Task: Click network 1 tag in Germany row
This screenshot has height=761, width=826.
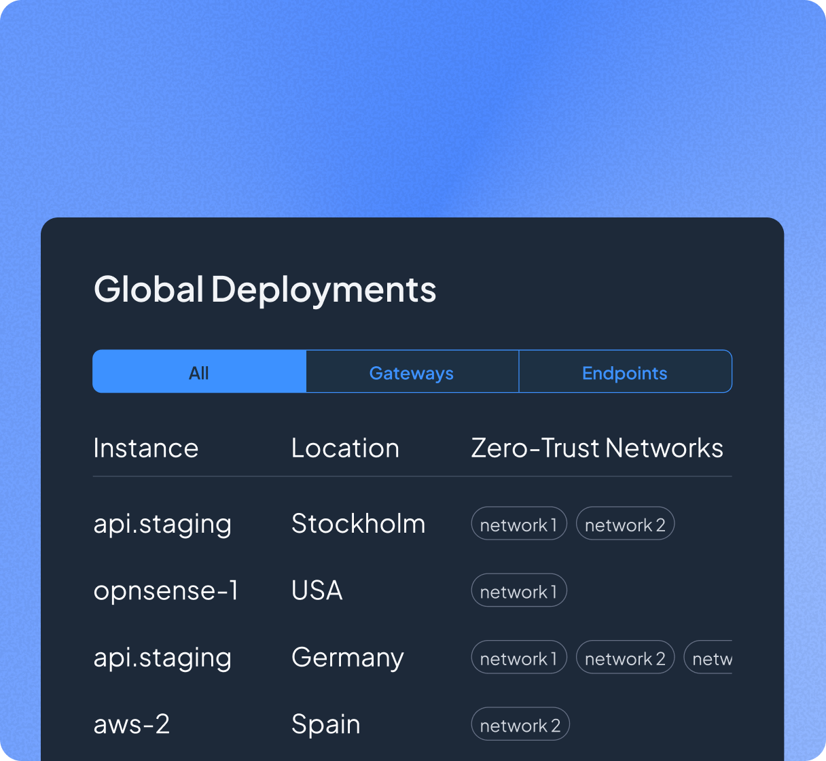Action: point(519,658)
